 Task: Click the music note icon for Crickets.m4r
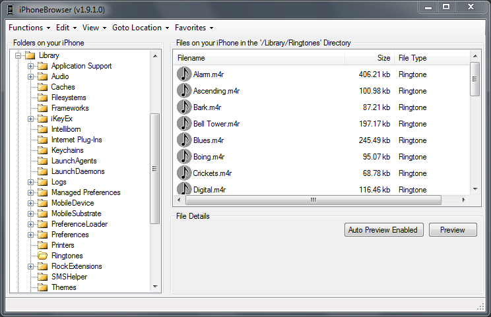(x=184, y=173)
